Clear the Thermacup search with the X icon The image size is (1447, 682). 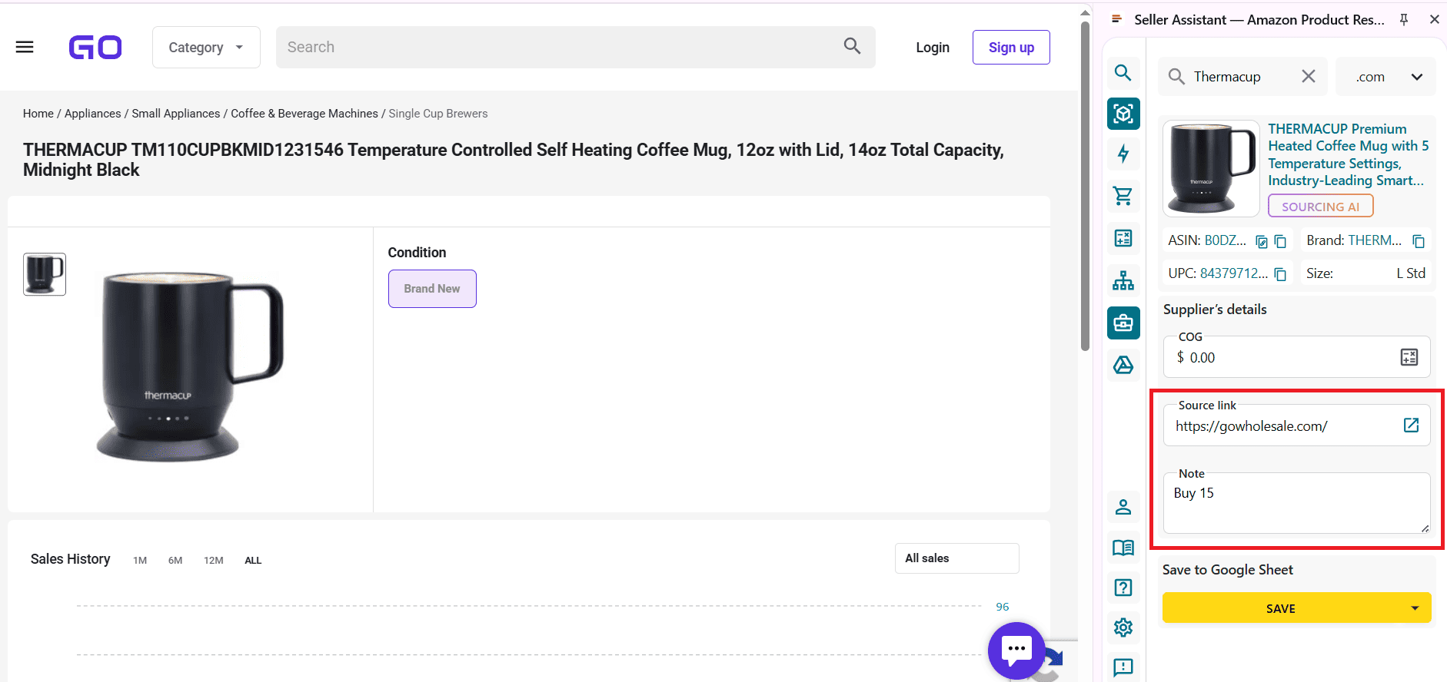tap(1309, 76)
